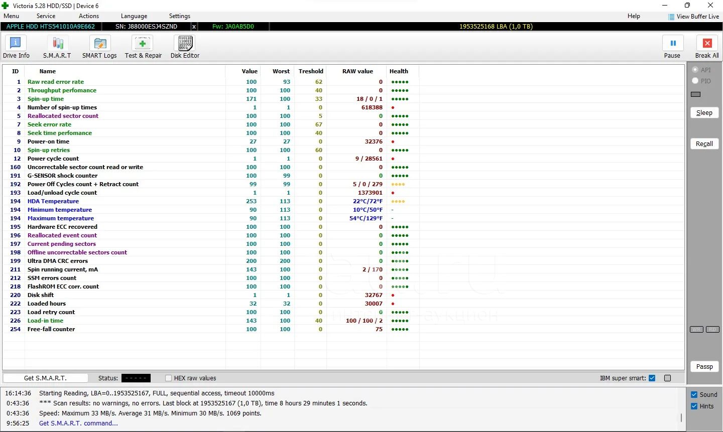Viewport: 723px width, 432px height.
Task: Select the API radio button
Action: (x=695, y=70)
